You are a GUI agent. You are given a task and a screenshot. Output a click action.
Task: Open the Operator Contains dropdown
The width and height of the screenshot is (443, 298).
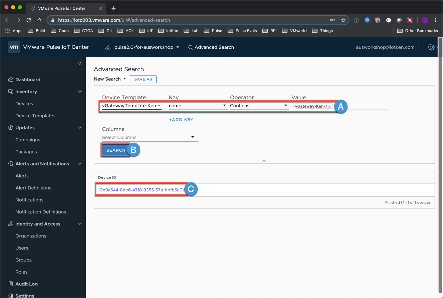[259, 106]
